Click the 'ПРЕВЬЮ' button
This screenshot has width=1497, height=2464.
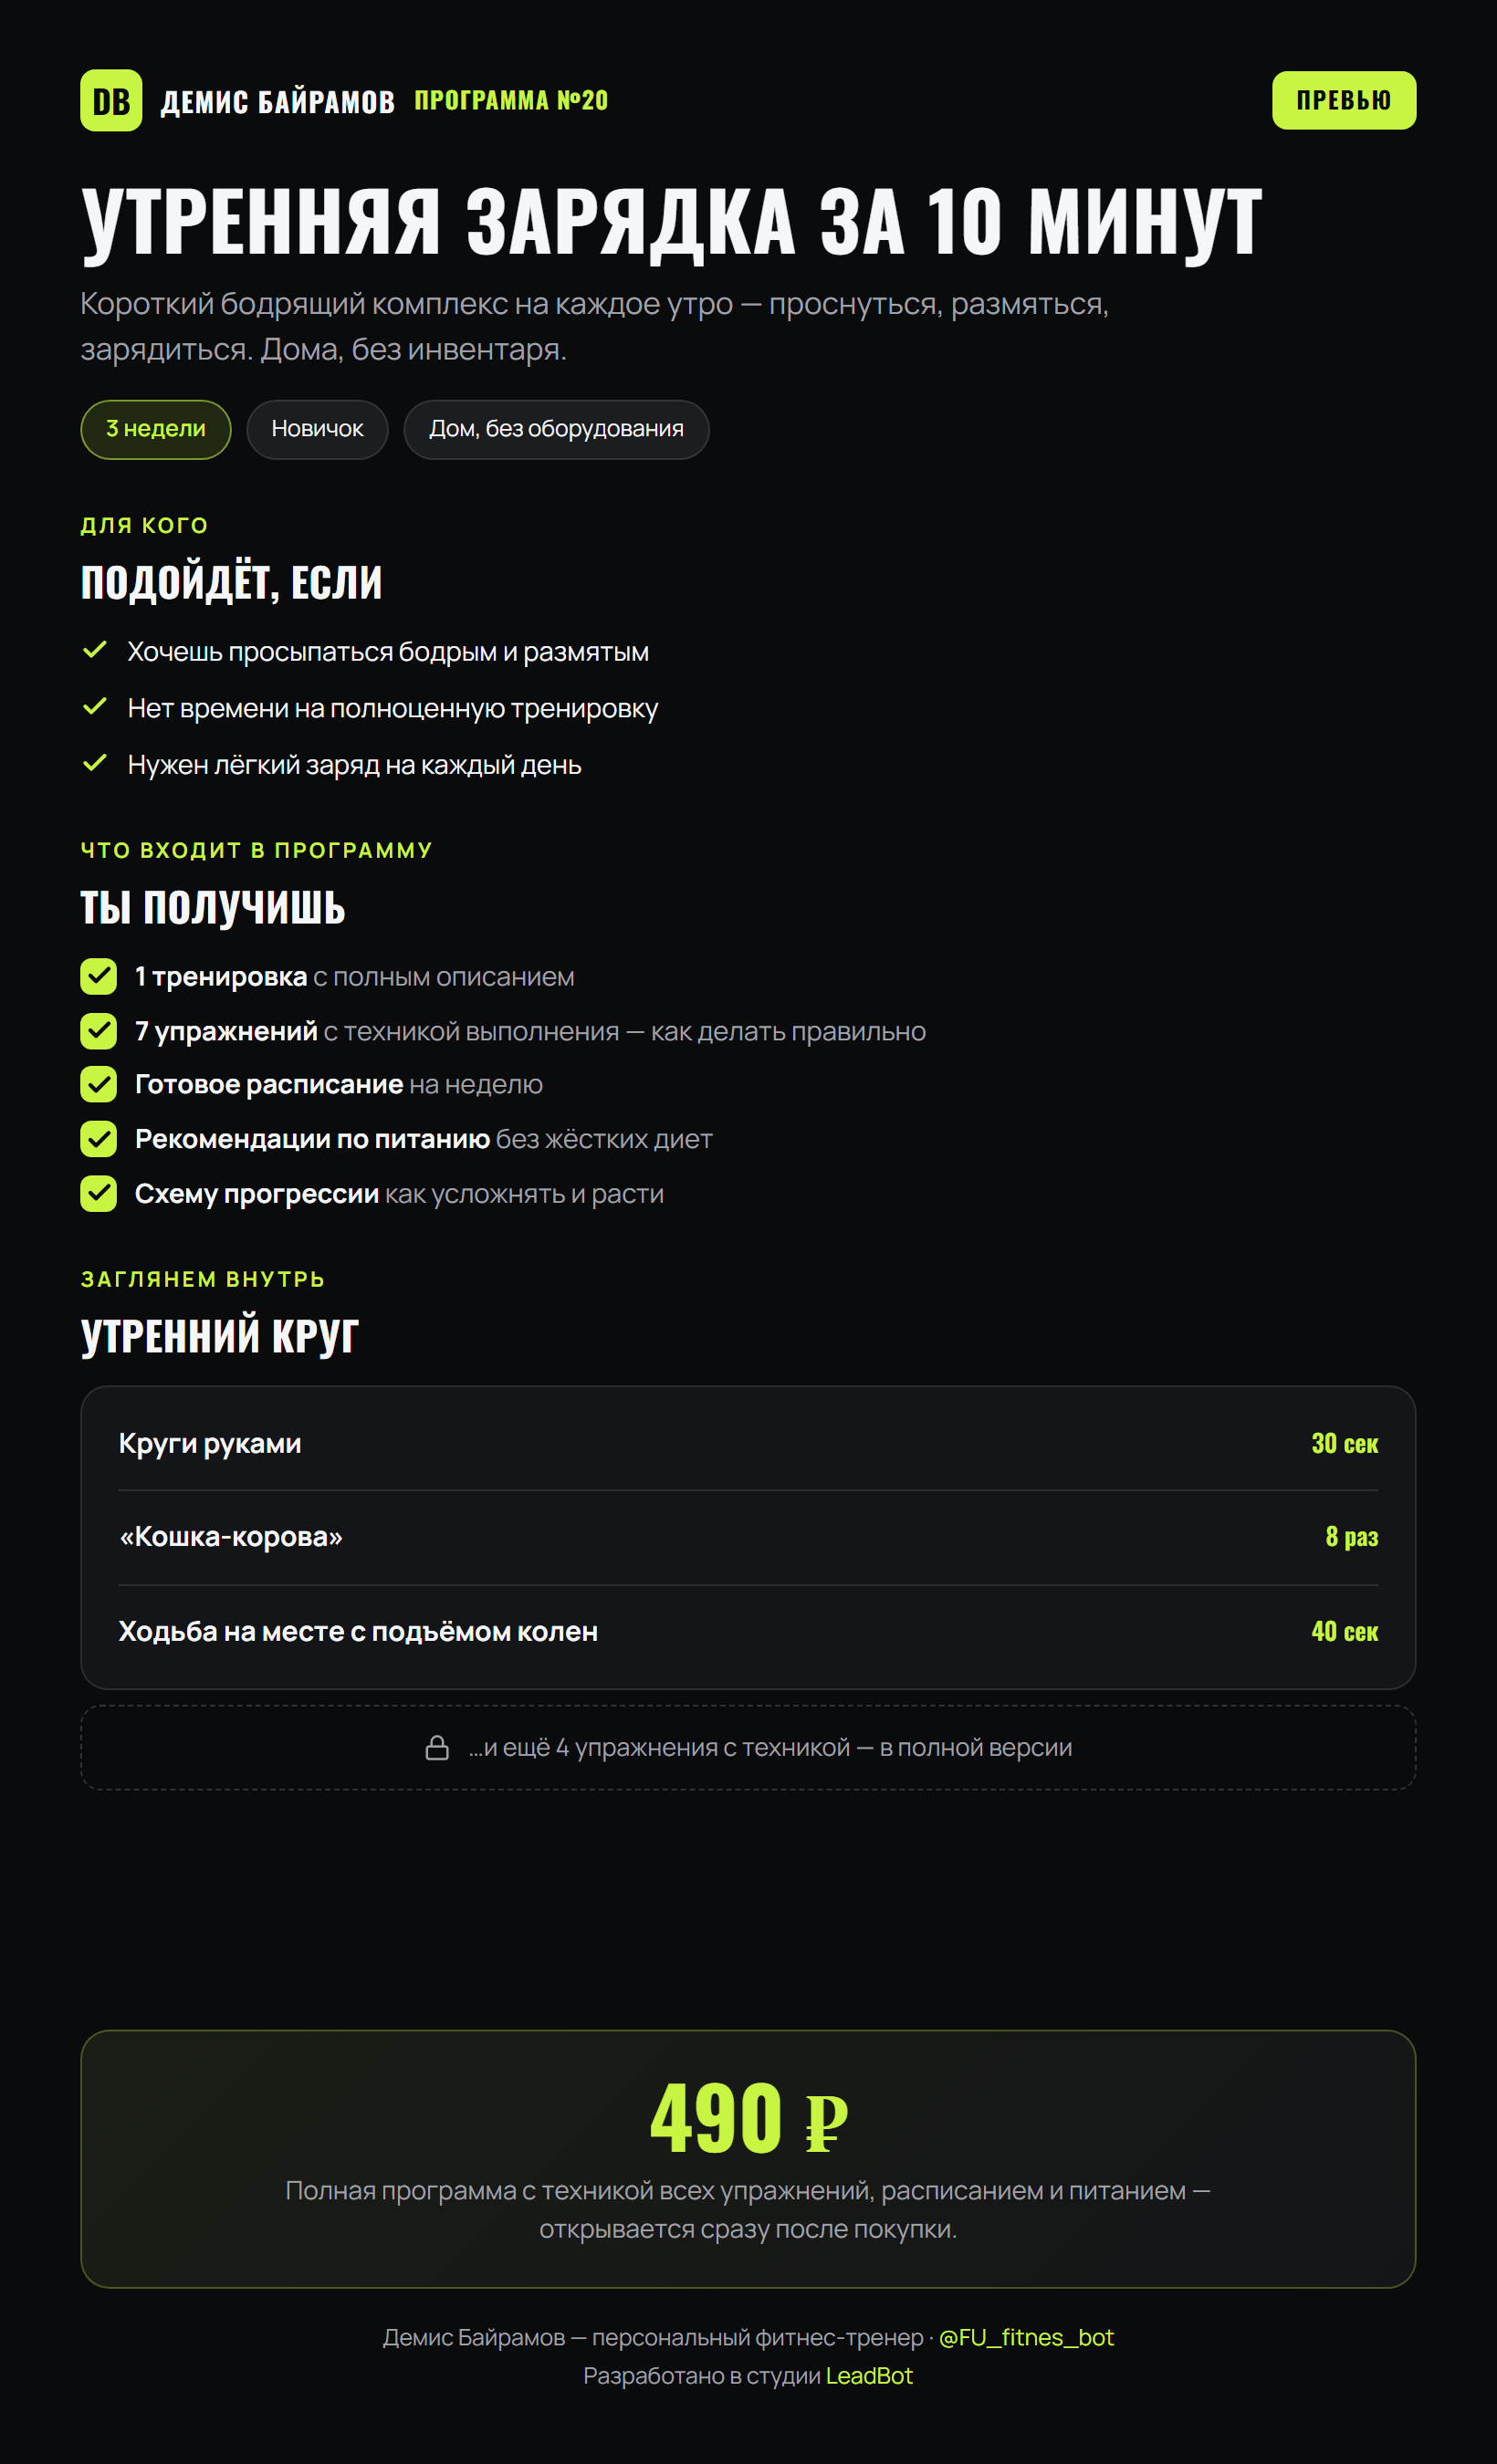tap(1343, 100)
